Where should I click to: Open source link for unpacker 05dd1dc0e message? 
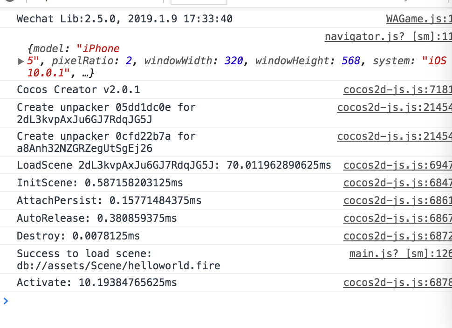[x=394, y=107]
